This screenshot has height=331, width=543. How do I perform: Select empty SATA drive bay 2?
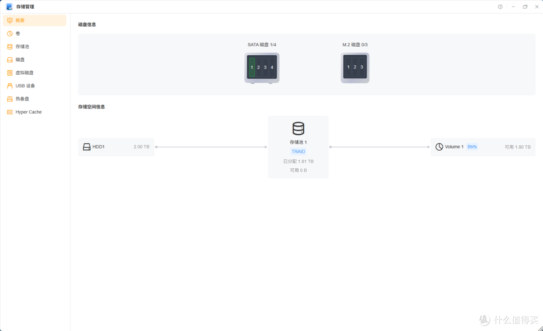(258, 67)
